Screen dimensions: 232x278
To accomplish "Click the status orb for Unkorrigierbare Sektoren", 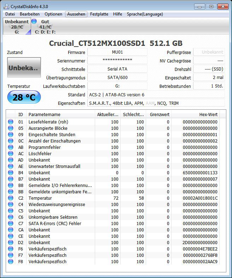I will (11, 217).
